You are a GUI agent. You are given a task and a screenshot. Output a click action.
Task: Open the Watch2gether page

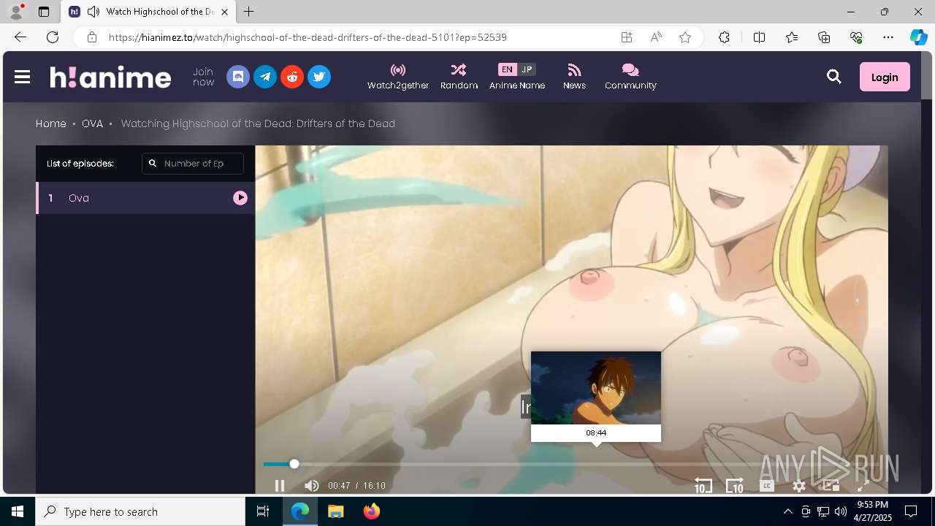click(398, 77)
